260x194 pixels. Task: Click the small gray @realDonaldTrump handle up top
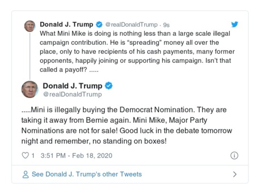coord(131,25)
